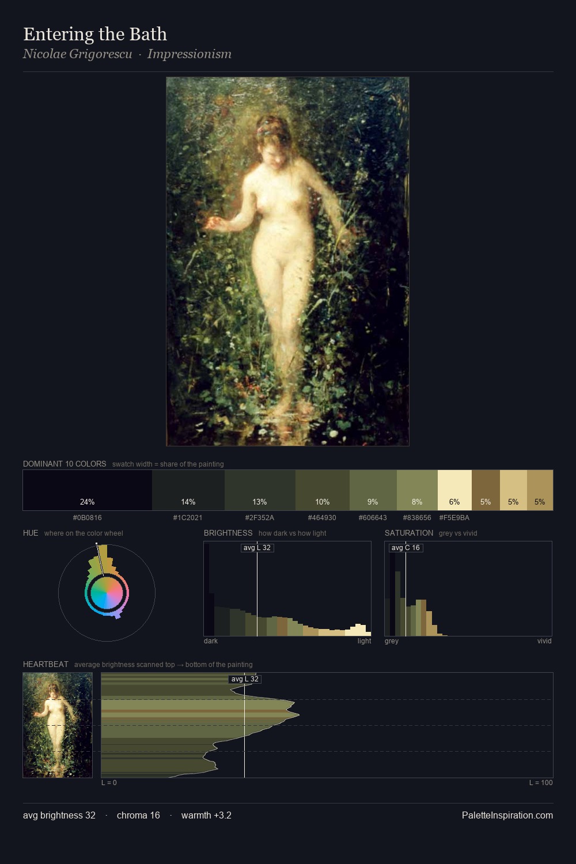
Task: Pick the 6% cream swatch
Action: point(454,490)
